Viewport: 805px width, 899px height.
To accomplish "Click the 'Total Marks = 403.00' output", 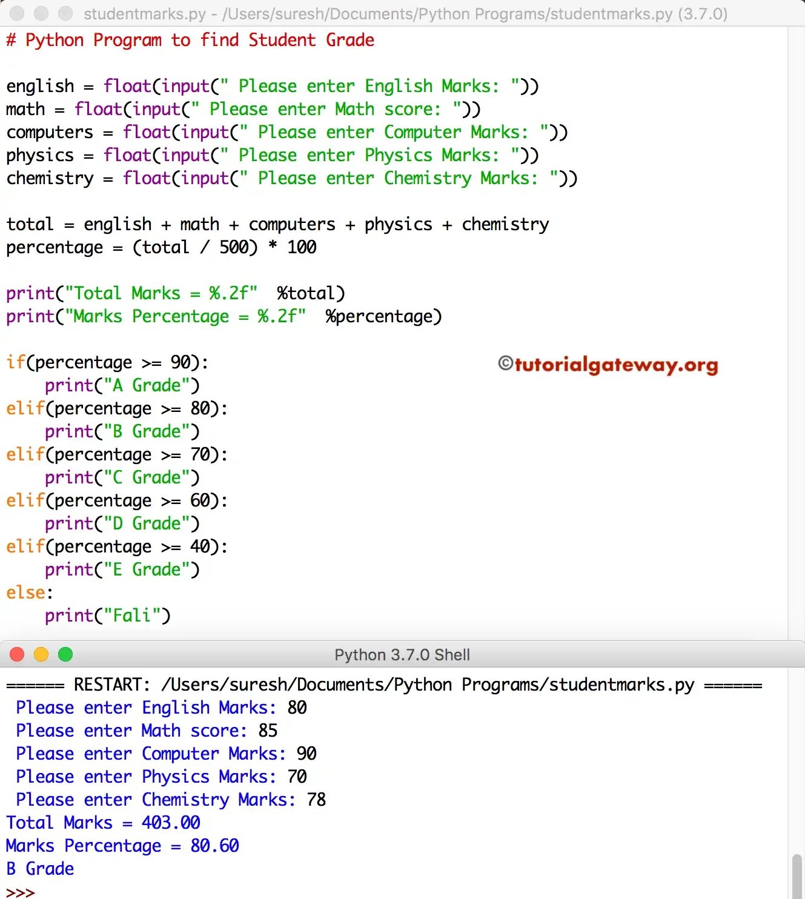I will [103, 823].
